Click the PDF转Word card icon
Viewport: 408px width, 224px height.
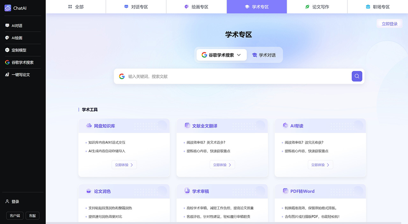(x=285, y=191)
